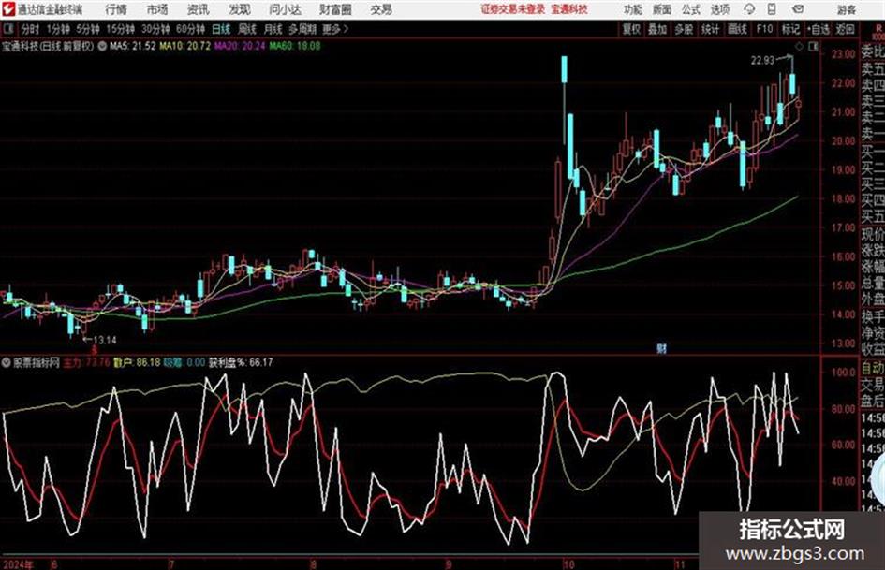
Task: Click the 画线 drawing button
Action: [x=738, y=29]
